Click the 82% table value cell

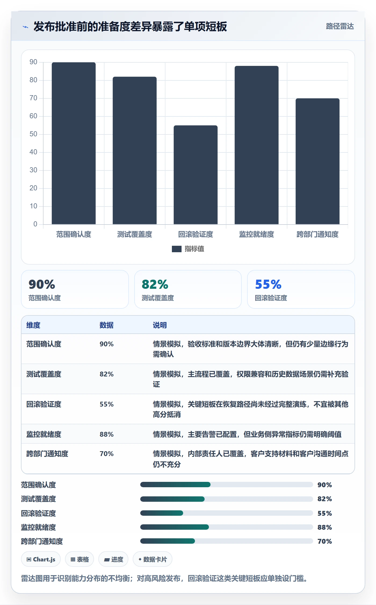107,374
